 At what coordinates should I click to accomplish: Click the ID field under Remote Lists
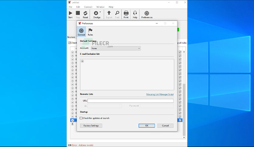coord(105,106)
